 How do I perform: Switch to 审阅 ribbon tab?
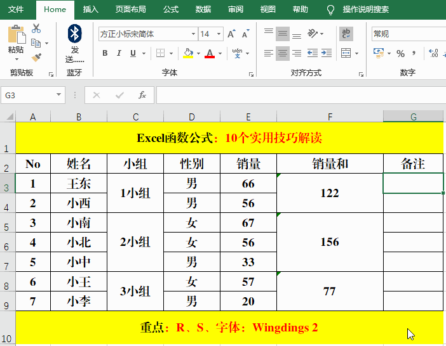pyautogui.click(x=236, y=10)
